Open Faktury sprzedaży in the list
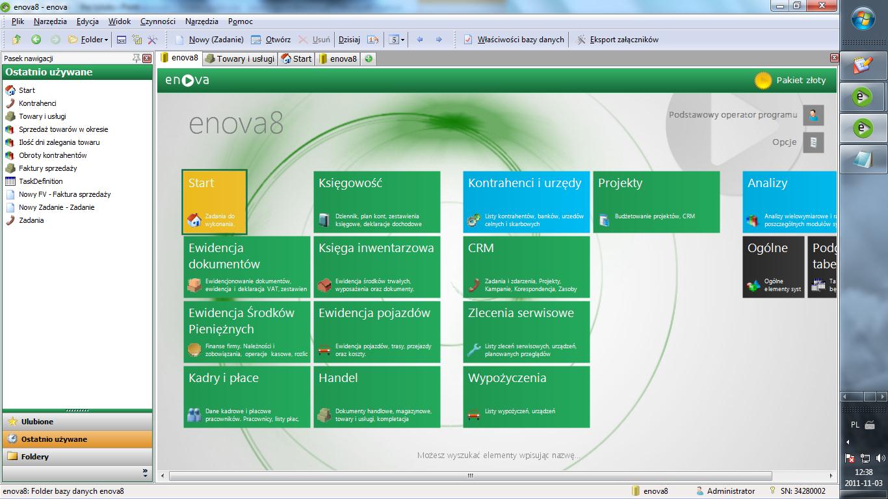The height and width of the screenshot is (499, 888). (47, 168)
